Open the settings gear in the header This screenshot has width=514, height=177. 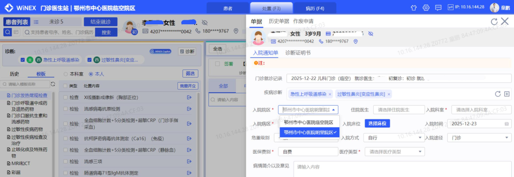(426, 8)
